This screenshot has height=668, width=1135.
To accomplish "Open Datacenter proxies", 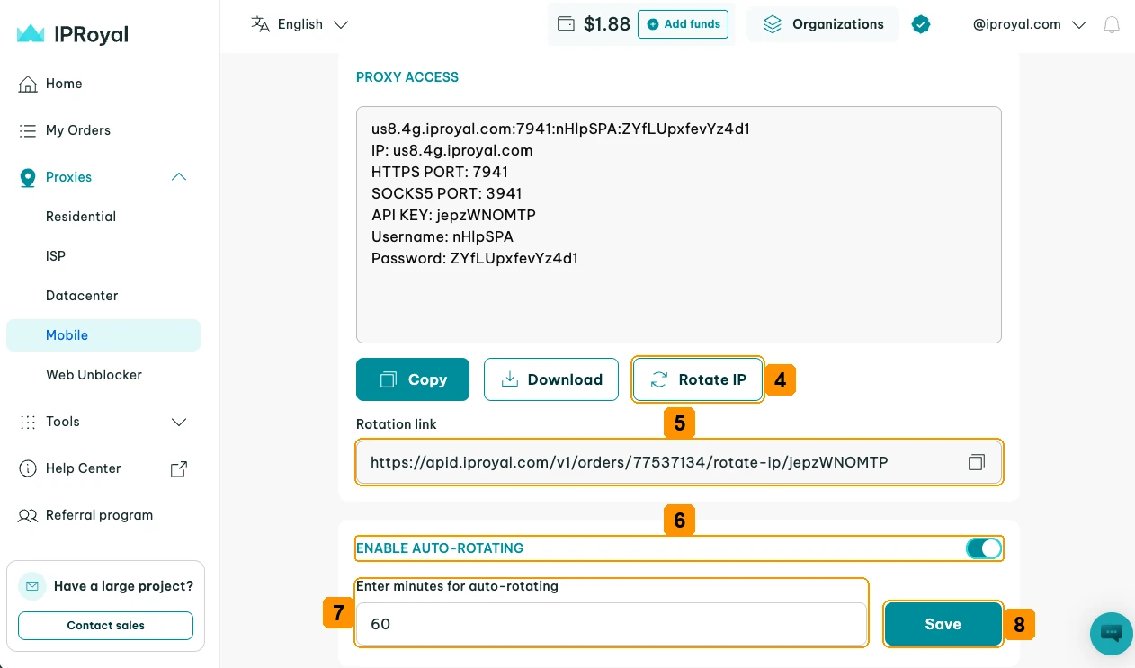I will [x=82, y=296].
